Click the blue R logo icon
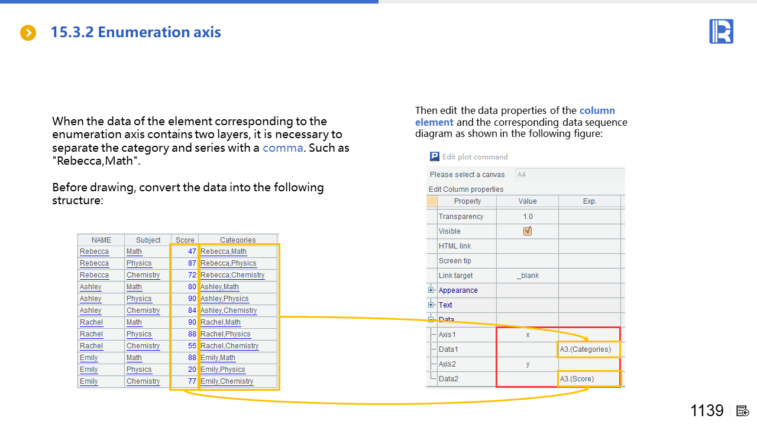This screenshot has width=757, height=425. click(721, 31)
